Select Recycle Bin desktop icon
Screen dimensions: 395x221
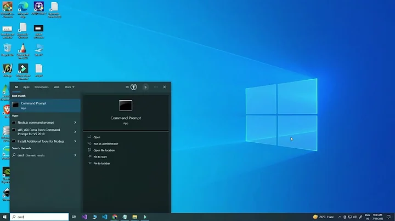(7, 50)
